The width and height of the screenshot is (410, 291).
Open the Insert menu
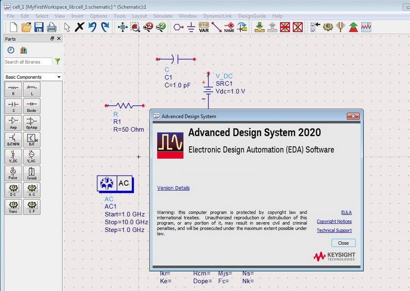(77, 16)
